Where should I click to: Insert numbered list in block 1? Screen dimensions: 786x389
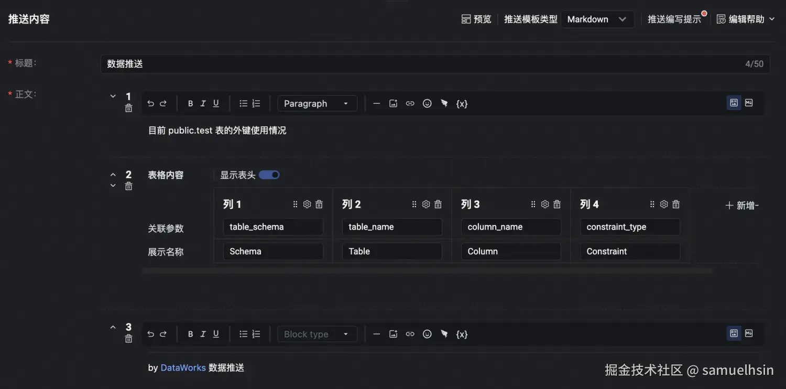(x=256, y=103)
